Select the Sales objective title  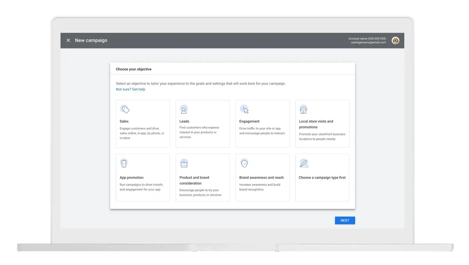124,121
